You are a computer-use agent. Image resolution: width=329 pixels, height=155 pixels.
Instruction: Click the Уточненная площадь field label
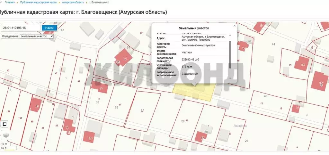click(x=164, y=67)
